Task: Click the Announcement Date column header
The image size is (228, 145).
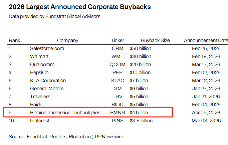Action: 206,40
